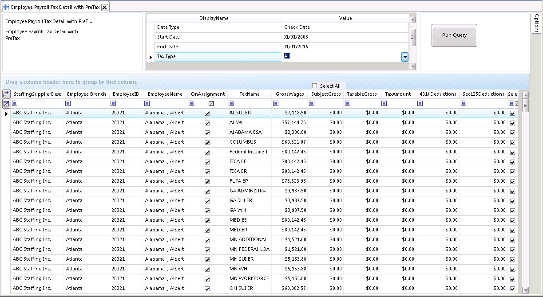
Task: Uncheck OnAssignment for AL SUI ER row
Action: [207, 113]
